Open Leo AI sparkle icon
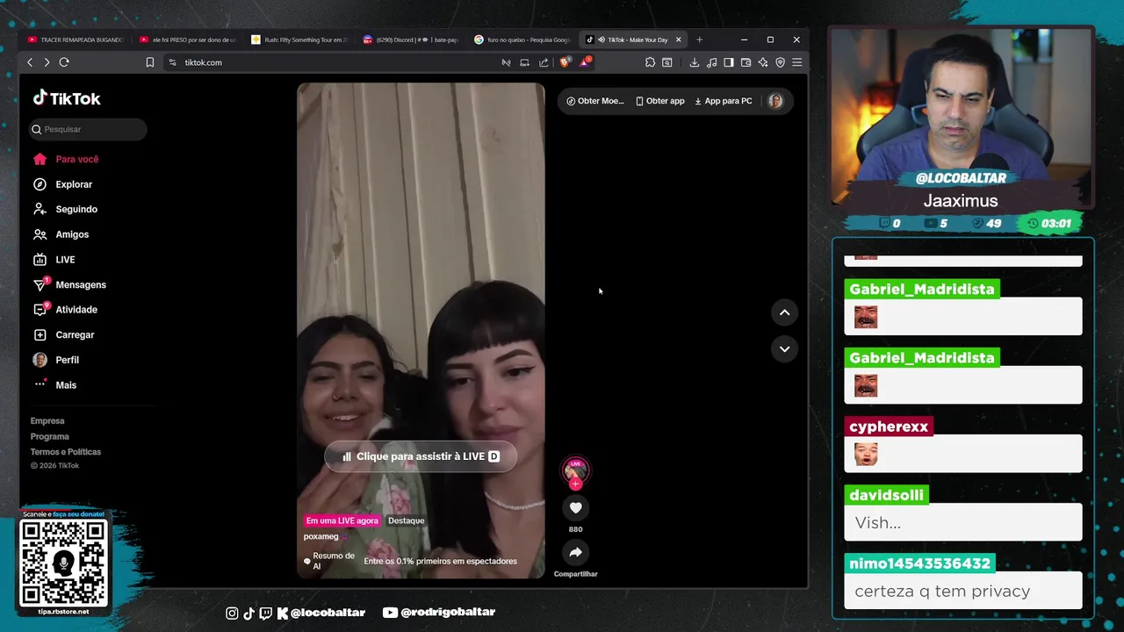 click(x=762, y=62)
